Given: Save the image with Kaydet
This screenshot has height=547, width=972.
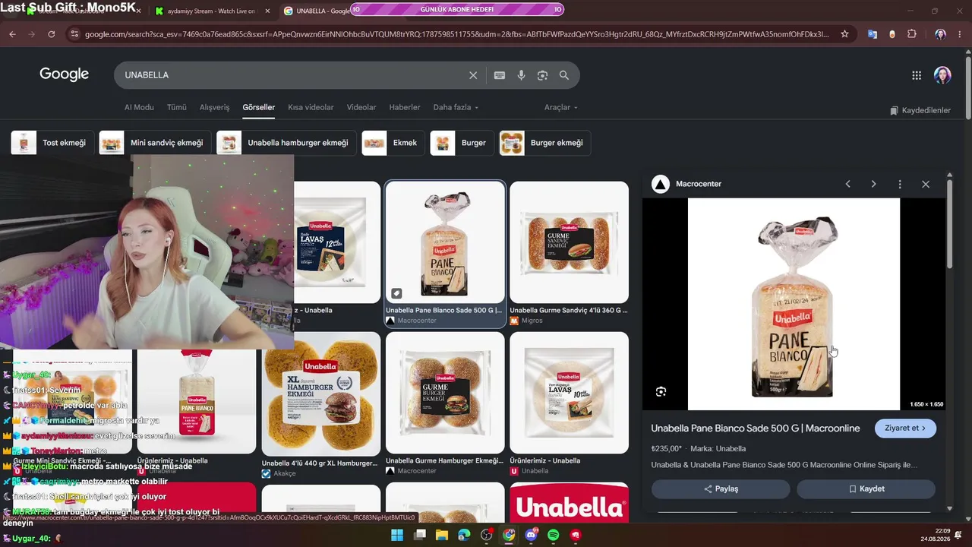Looking at the screenshot, I should pyautogui.click(x=866, y=489).
